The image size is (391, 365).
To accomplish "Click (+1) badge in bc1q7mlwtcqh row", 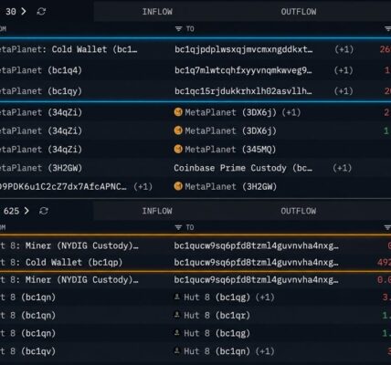I will [x=343, y=70].
